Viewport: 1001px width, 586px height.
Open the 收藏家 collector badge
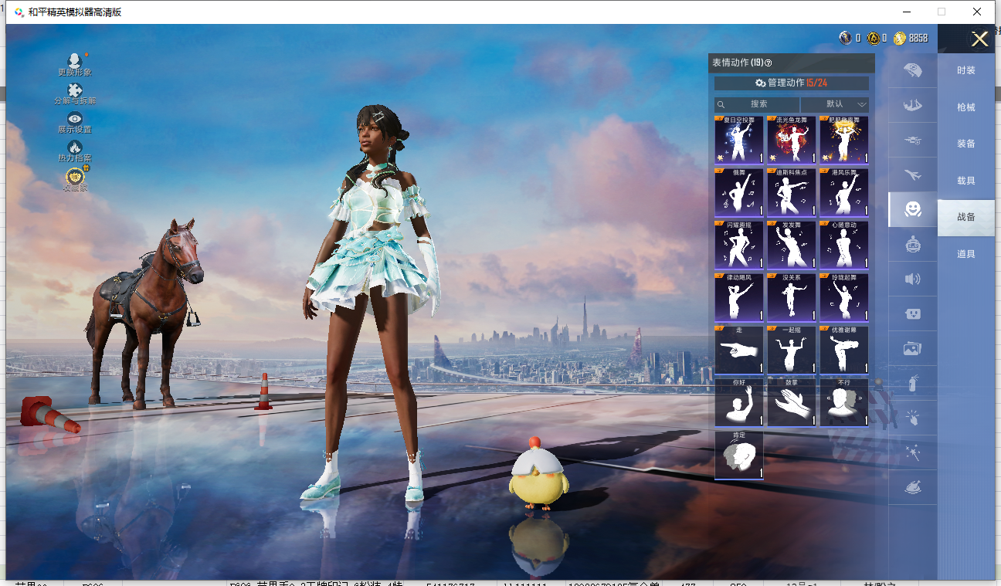(x=75, y=178)
